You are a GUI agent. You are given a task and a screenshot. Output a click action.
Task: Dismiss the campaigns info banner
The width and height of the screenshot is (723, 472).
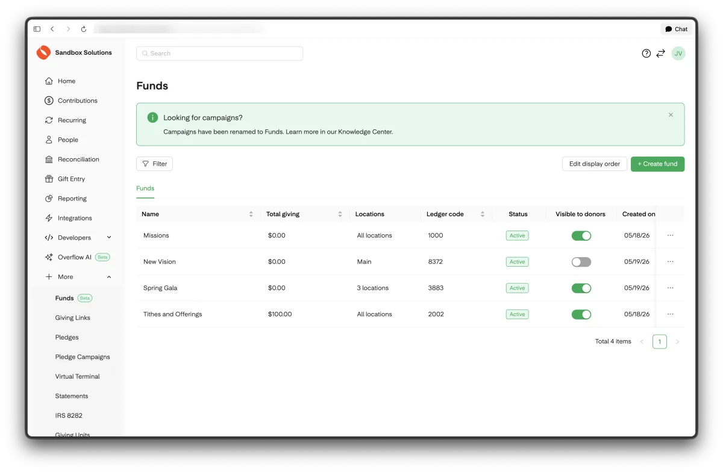point(671,115)
